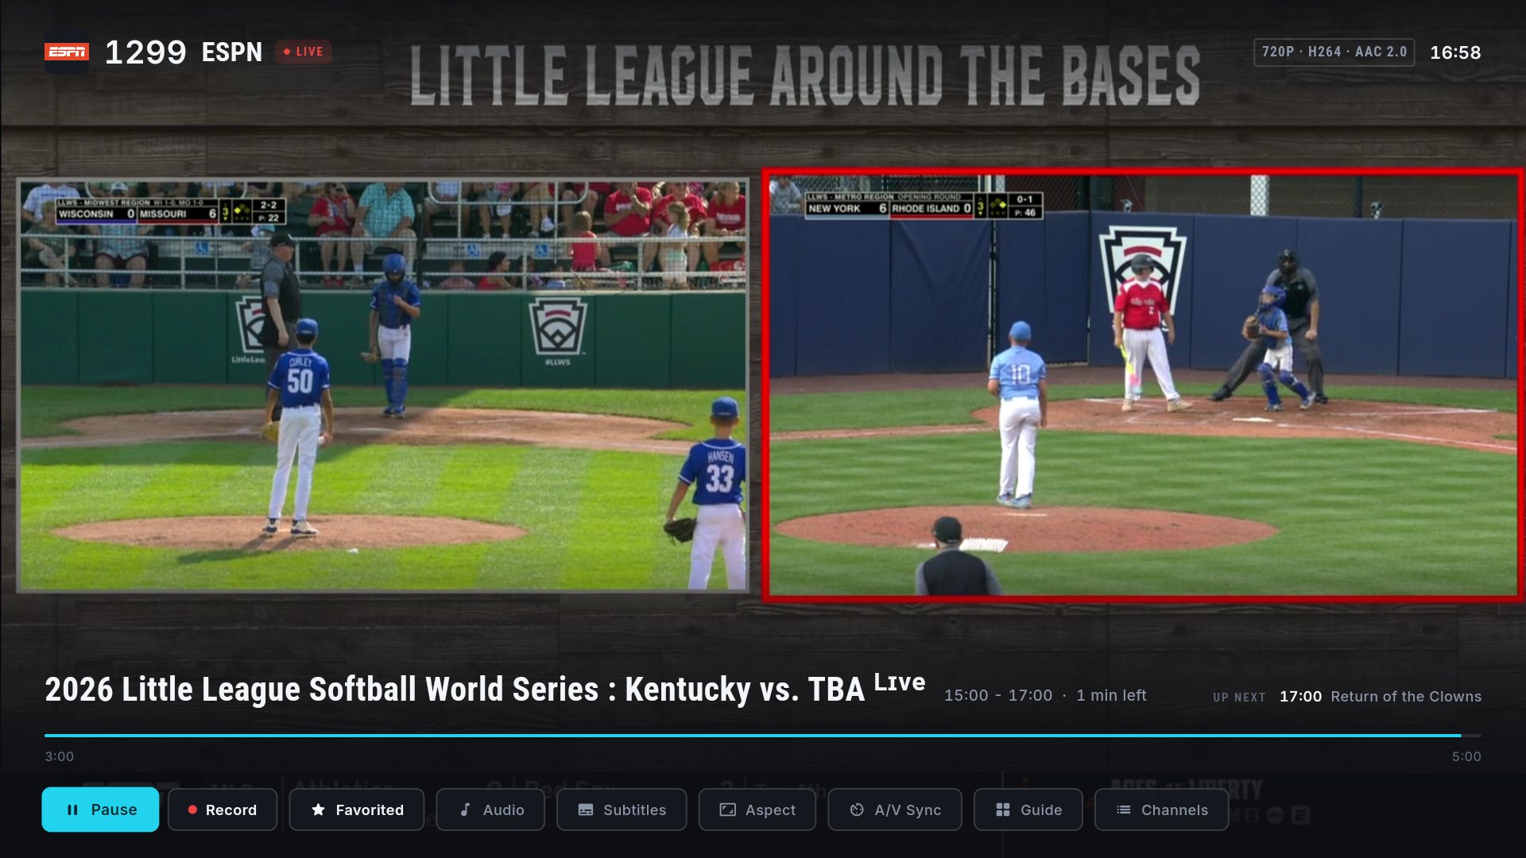Image resolution: width=1526 pixels, height=858 pixels.
Task: Click the 720P H264 AAC stream info badge
Action: coord(1334,52)
